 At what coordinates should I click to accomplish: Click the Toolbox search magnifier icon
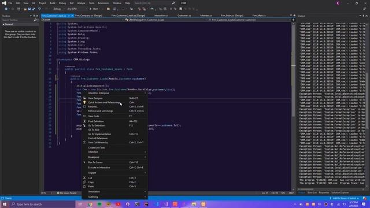tap(35, 20)
